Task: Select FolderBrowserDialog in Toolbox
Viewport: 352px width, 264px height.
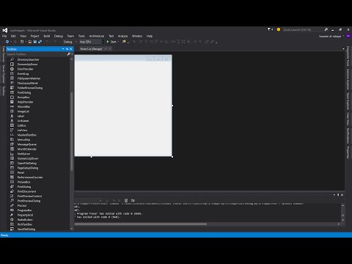Action: click(30, 88)
